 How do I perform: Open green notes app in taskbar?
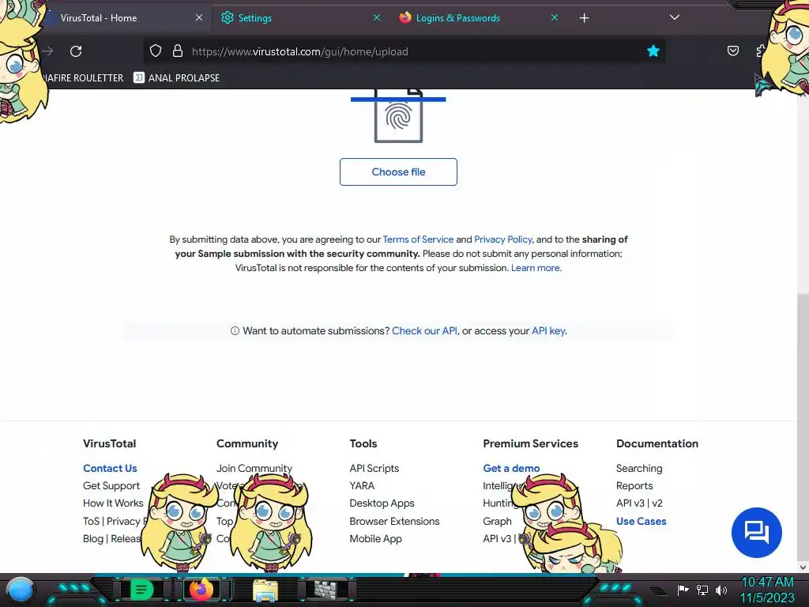click(x=141, y=590)
